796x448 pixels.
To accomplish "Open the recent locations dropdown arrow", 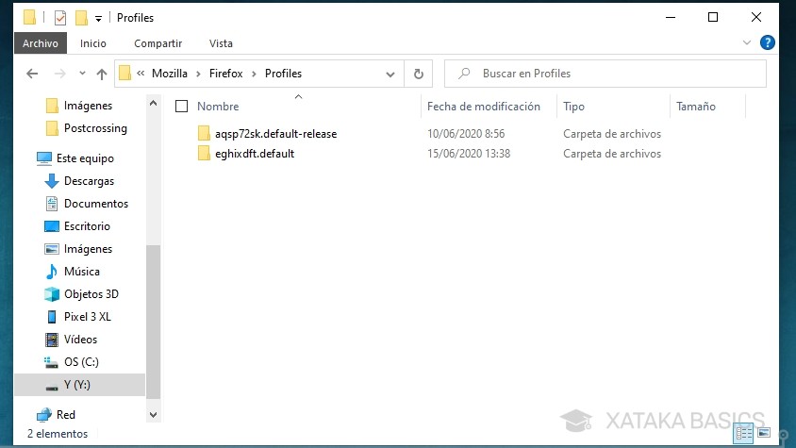I will (82, 74).
